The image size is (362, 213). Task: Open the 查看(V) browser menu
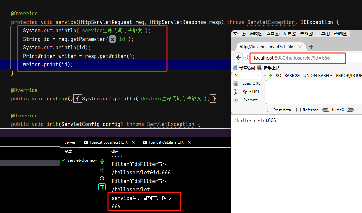[x=273, y=34]
